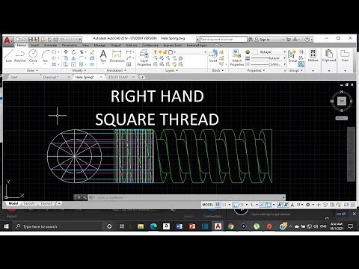The height and width of the screenshot is (269, 359).
Task: Open the AutoCAD application menu logo
Action: tap(7, 40)
